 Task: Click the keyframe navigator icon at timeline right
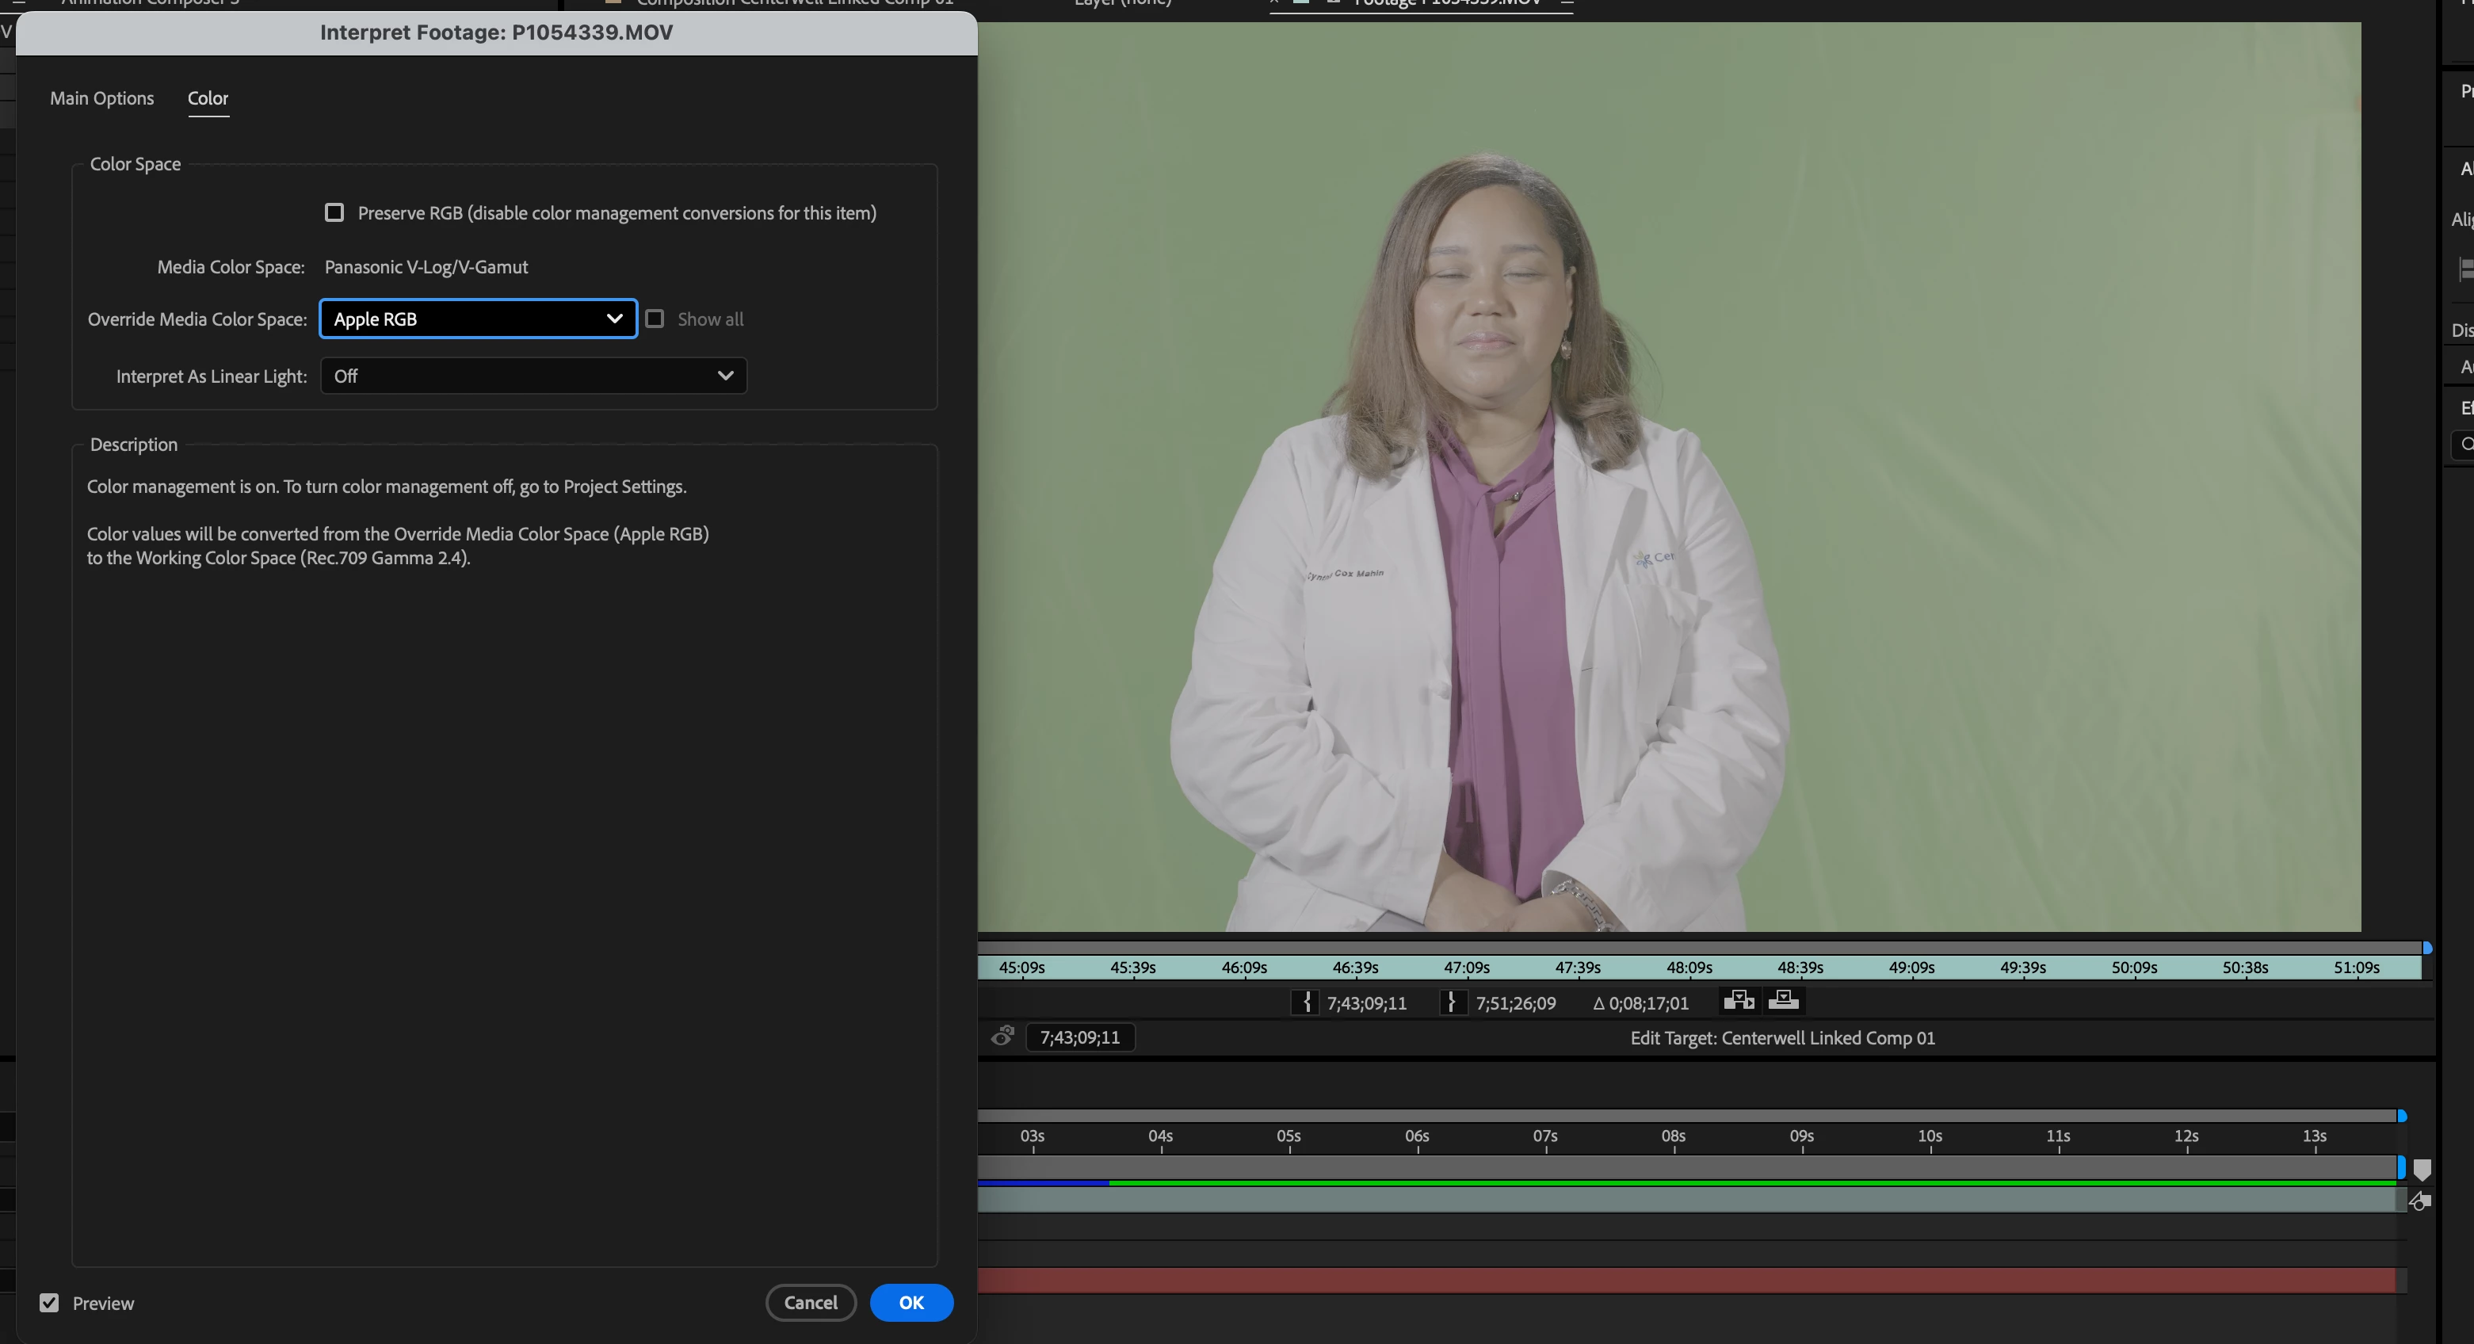2420,1201
